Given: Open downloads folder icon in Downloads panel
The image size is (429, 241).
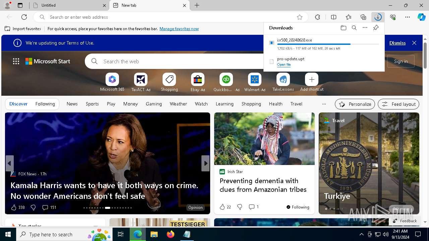Looking at the screenshot, I should click(x=343, y=28).
